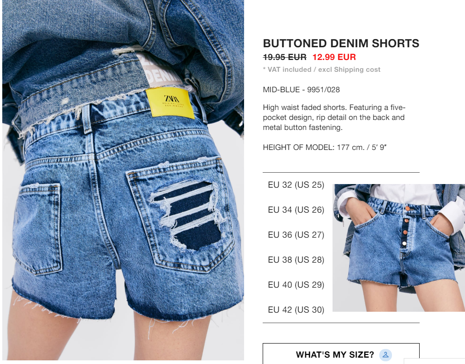
Task: Open the What's My Size button
Action: point(341,354)
